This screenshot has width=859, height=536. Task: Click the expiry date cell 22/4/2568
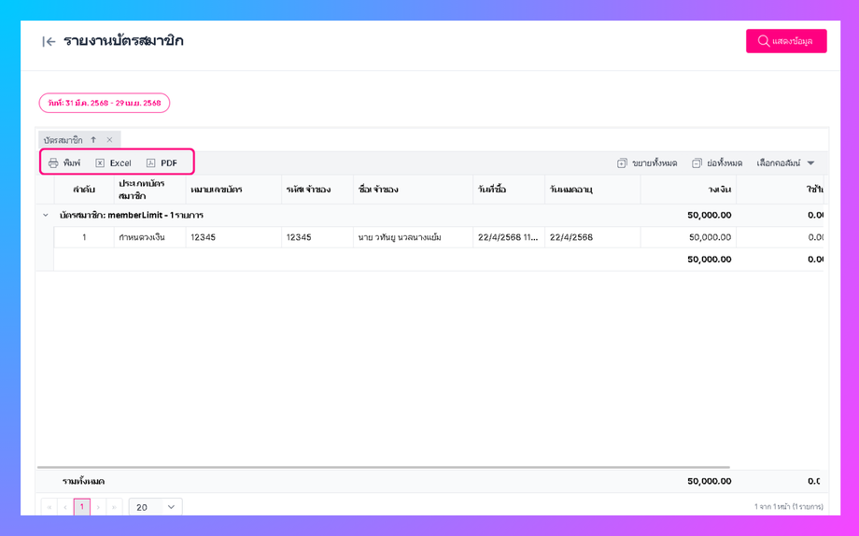[x=592, y=237]
